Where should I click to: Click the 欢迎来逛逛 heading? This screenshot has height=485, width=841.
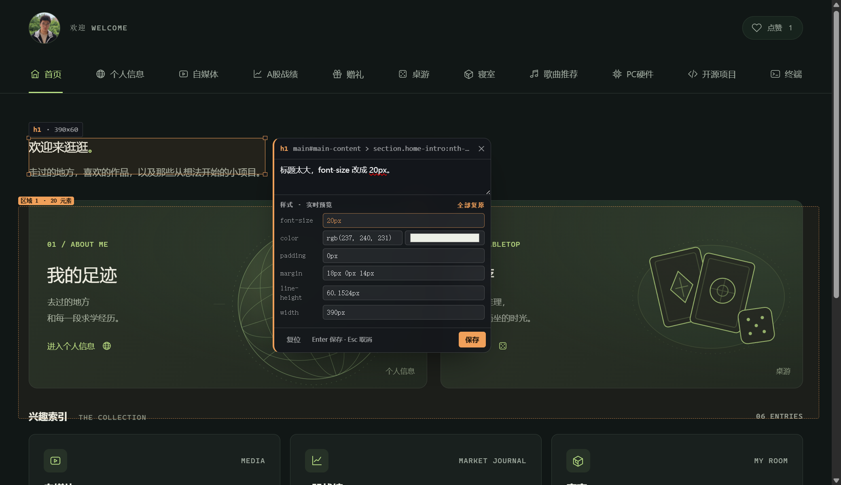[x=61, y=147]
